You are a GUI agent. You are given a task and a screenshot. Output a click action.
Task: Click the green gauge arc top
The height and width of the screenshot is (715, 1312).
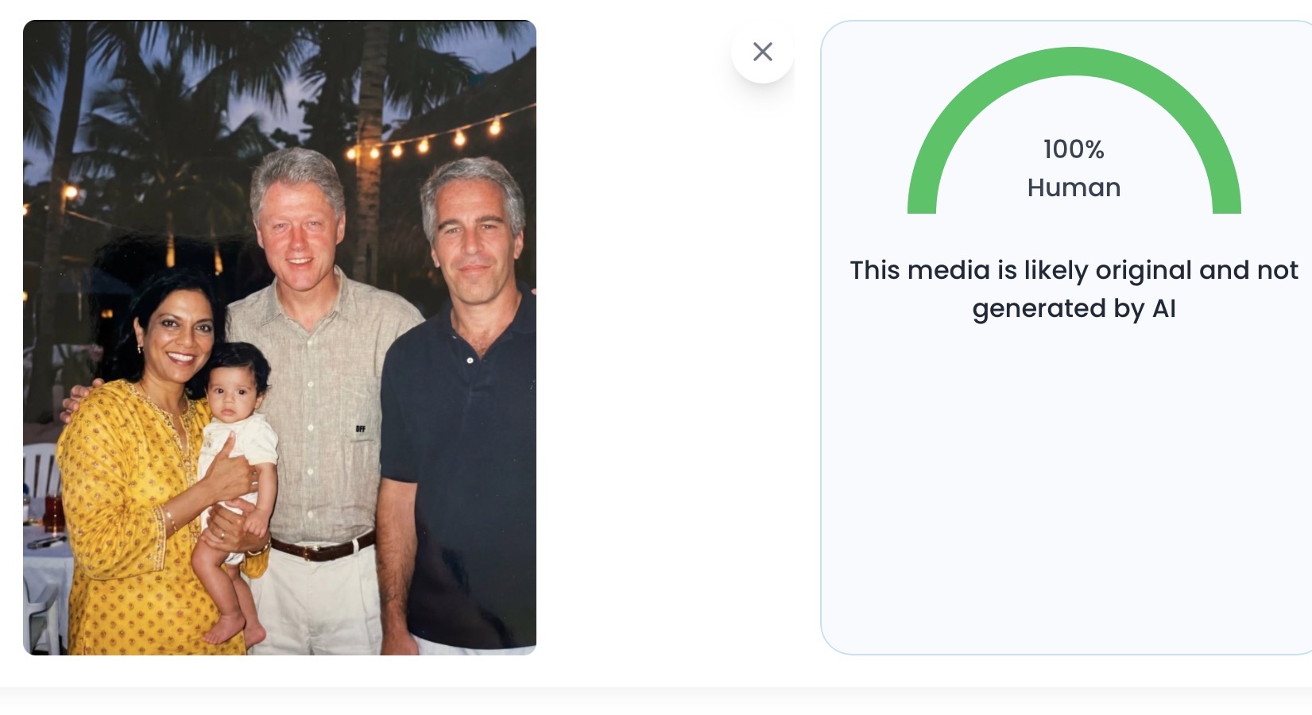(1074, 61)
